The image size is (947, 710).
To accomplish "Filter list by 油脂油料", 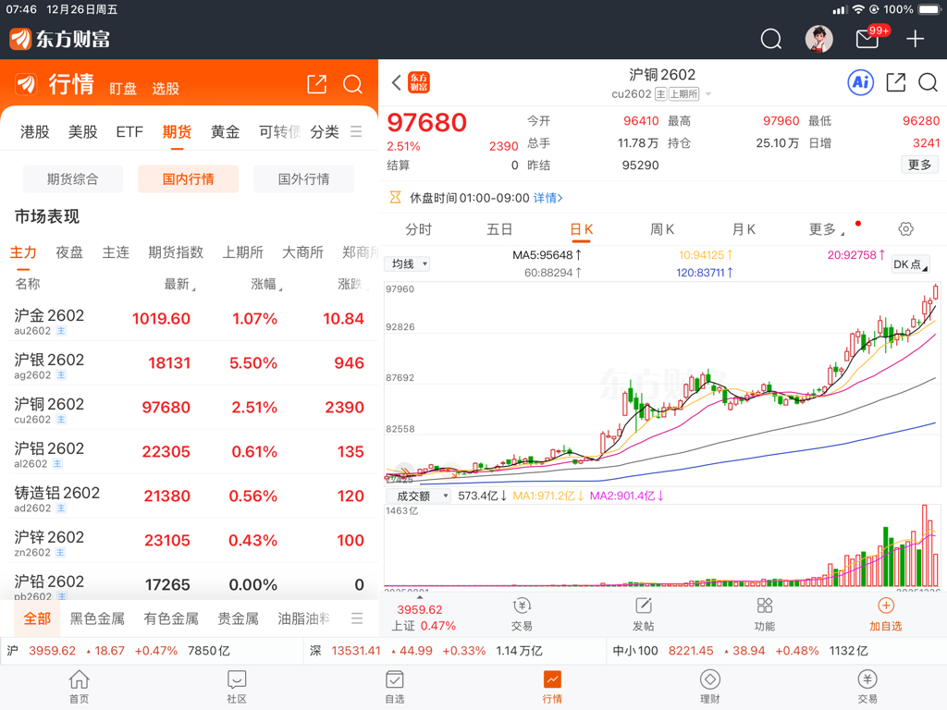I will [x=303, y=618].
